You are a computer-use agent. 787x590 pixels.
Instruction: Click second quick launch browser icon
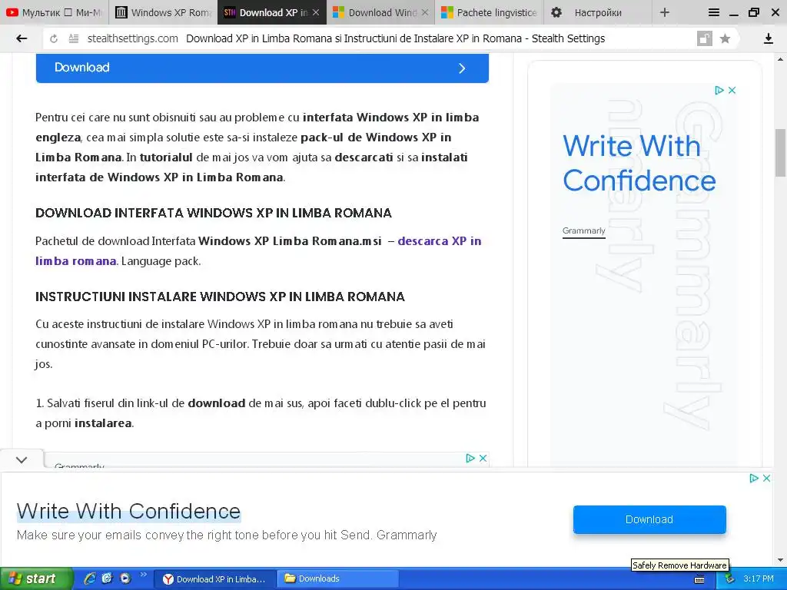click(x=107, y=578)
